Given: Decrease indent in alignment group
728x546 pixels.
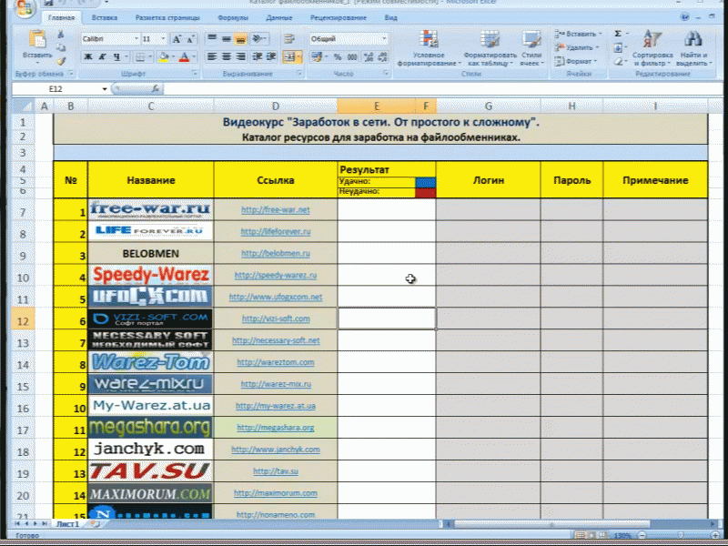Looking at the screenshot, I should click(x=257, y=56).
